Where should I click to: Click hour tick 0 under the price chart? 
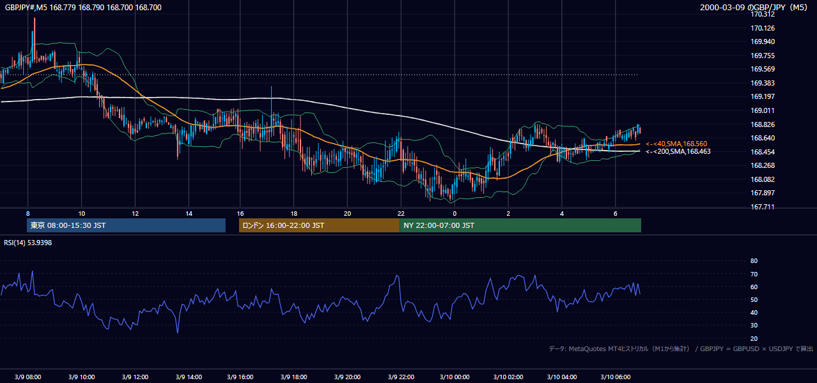point(455,213)
